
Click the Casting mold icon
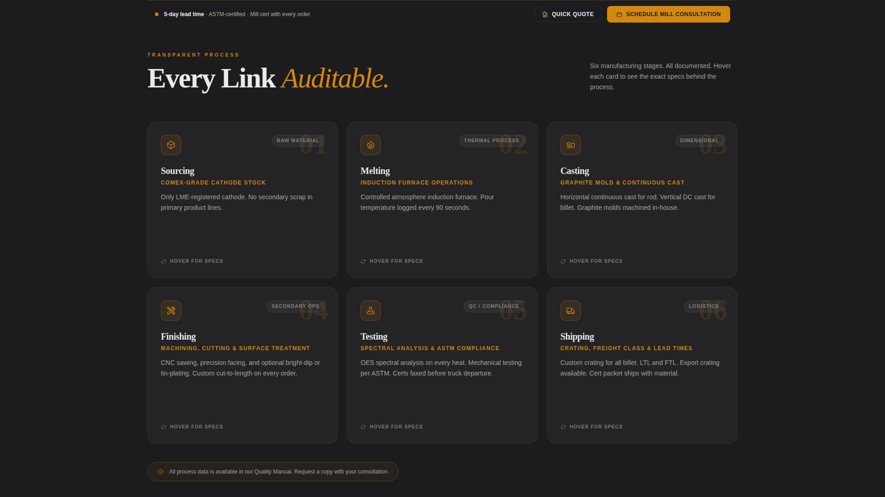point(570,144)
